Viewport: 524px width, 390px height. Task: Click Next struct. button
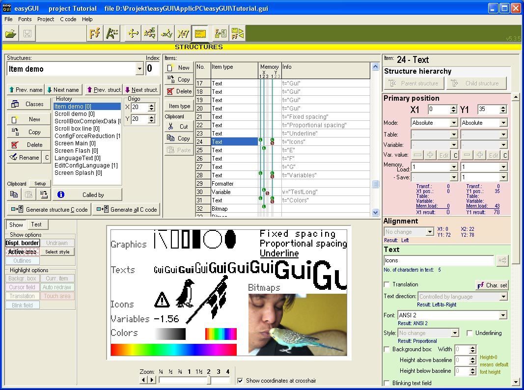pos(141,89)
